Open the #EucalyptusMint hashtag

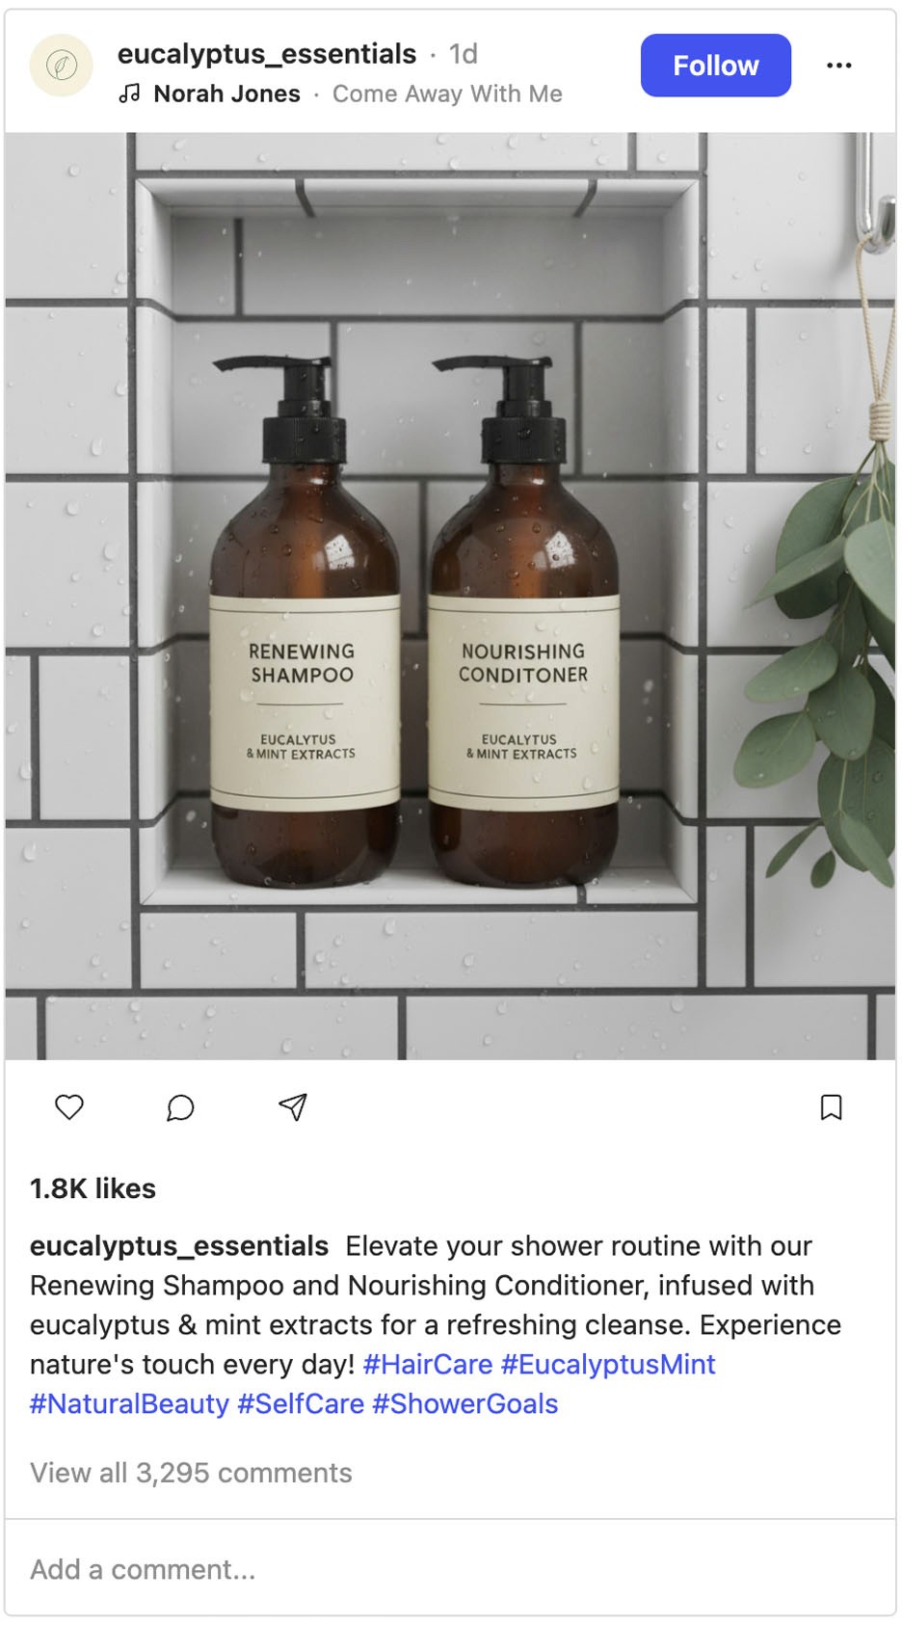click(x=608, y=1364)
